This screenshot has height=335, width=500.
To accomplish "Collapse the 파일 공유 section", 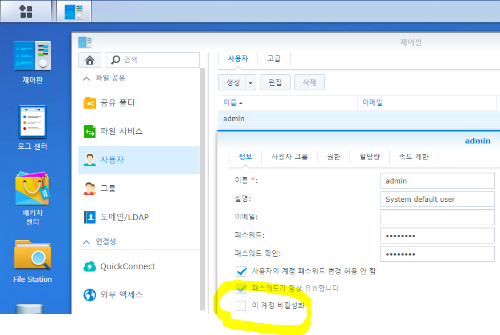I will pyautogui.click(x=86, y=78).
